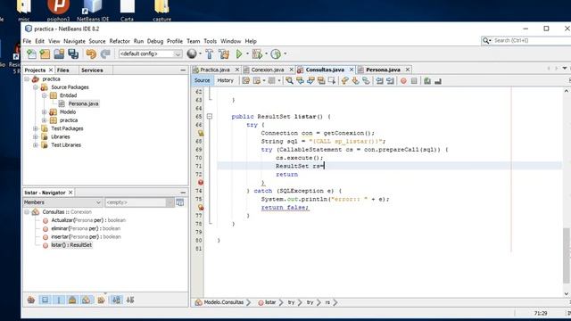
Task: Click the Open Project toolbar icon
Action: coord(59,53)
